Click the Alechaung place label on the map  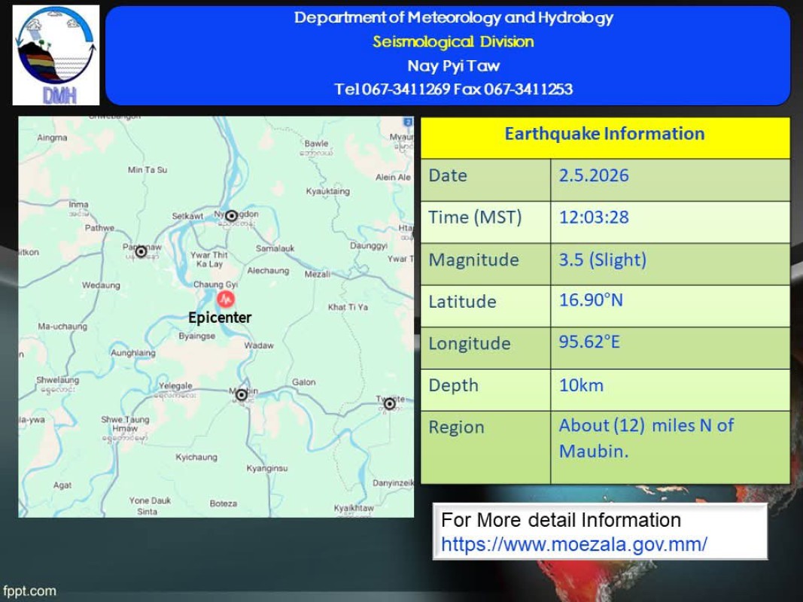tap(268, 271)
